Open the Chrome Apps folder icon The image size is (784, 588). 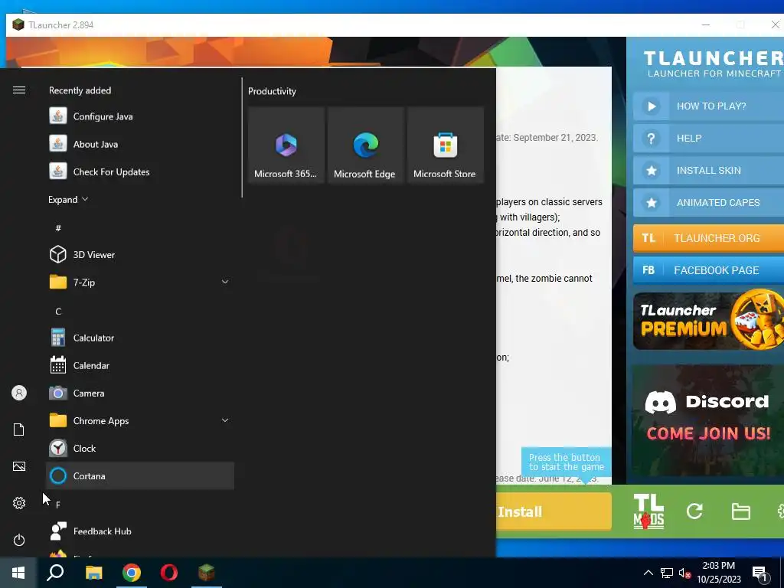click(58, 420)
